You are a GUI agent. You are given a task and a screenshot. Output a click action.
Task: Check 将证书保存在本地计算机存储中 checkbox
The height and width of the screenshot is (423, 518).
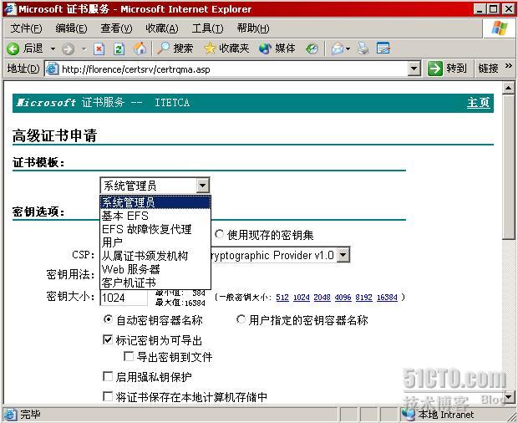coord(108,396)
